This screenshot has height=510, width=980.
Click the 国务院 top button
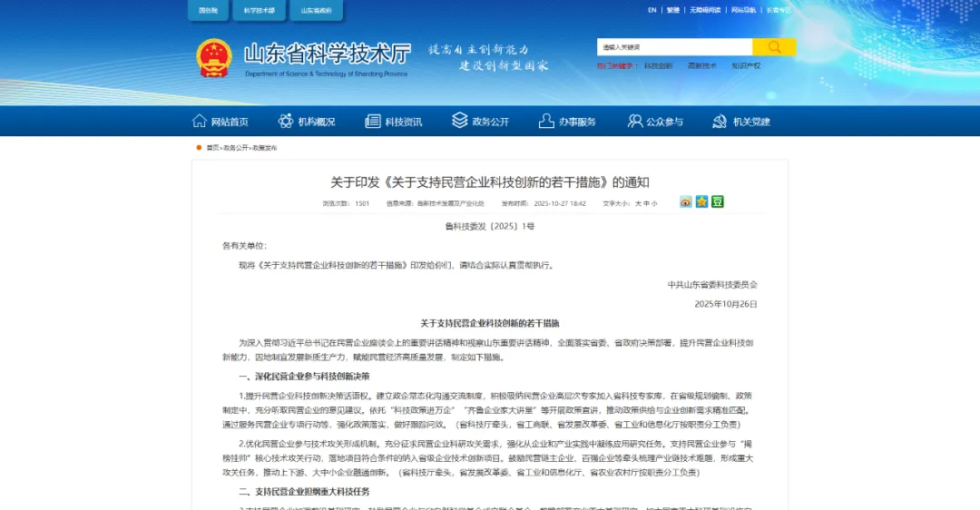click(x=208, y=11)
